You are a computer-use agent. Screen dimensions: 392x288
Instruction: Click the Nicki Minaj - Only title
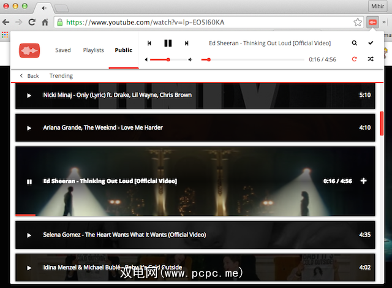tap(117, 95)
